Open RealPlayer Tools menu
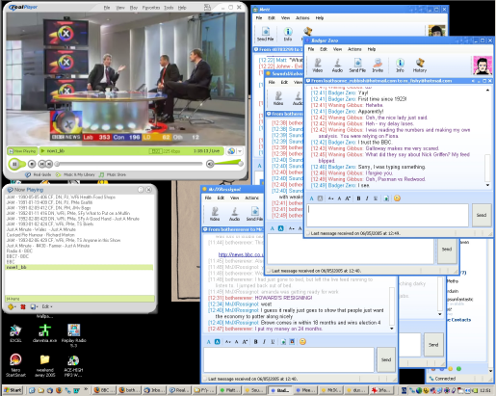The image size is (496, 396). click(x=169, y=8)
